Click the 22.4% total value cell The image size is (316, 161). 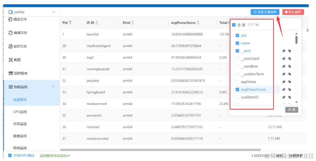(x=224, y=104)
